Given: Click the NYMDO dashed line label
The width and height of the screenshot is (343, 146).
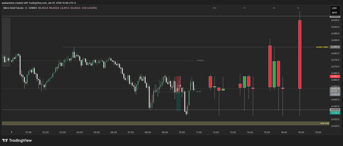Looking at the screenshot, I should coord(200,61).
